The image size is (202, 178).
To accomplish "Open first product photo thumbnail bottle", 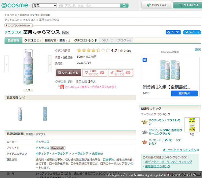I will tap(20, 114).
